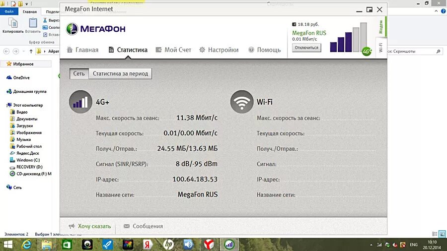Go up one folder level in Explorer
This screenshot has height=251, width=447.
(x=31, y=51)
